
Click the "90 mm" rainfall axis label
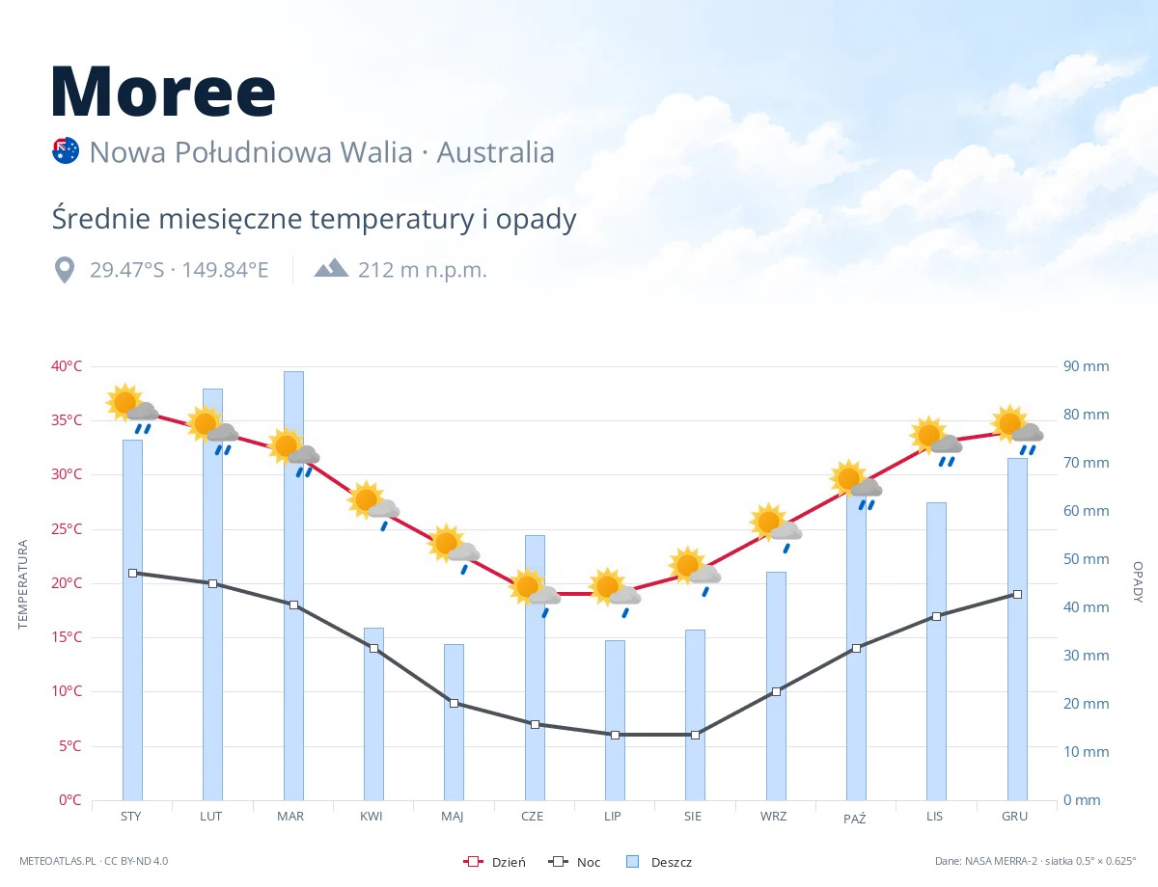coord(1087,366)
